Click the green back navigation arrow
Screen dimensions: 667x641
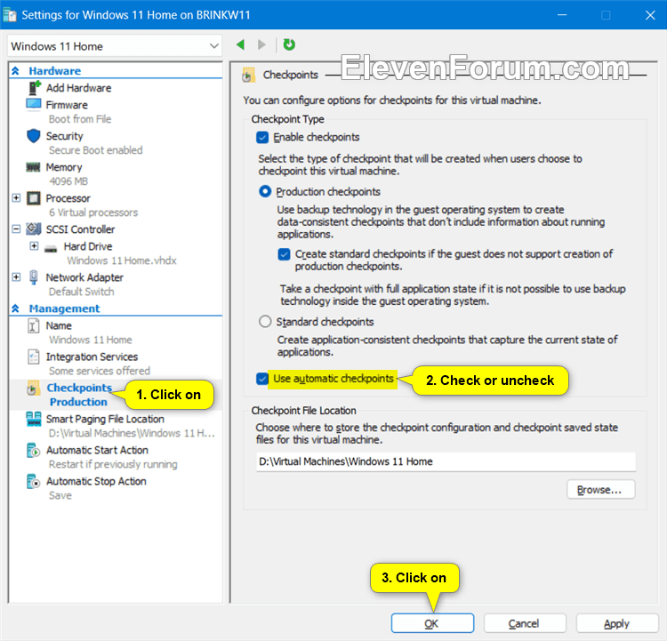pos(240,44)
